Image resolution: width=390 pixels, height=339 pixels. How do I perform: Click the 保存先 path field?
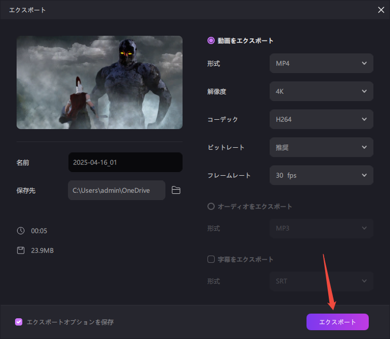click(116, 190)
